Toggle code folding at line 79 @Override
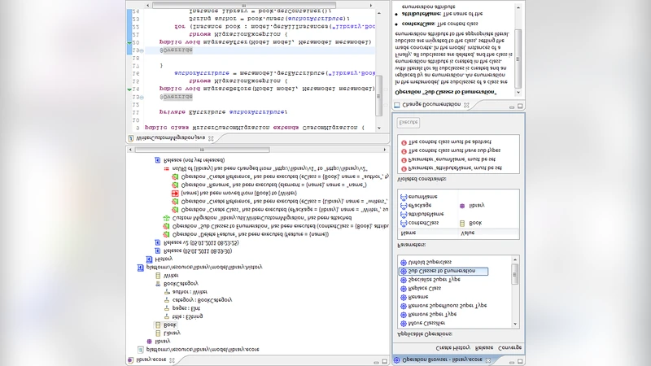The height and width of the screenshot is (366, 651). click(142, 50)
